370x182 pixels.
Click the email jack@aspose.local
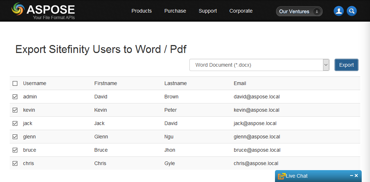[x=255, y=123]
